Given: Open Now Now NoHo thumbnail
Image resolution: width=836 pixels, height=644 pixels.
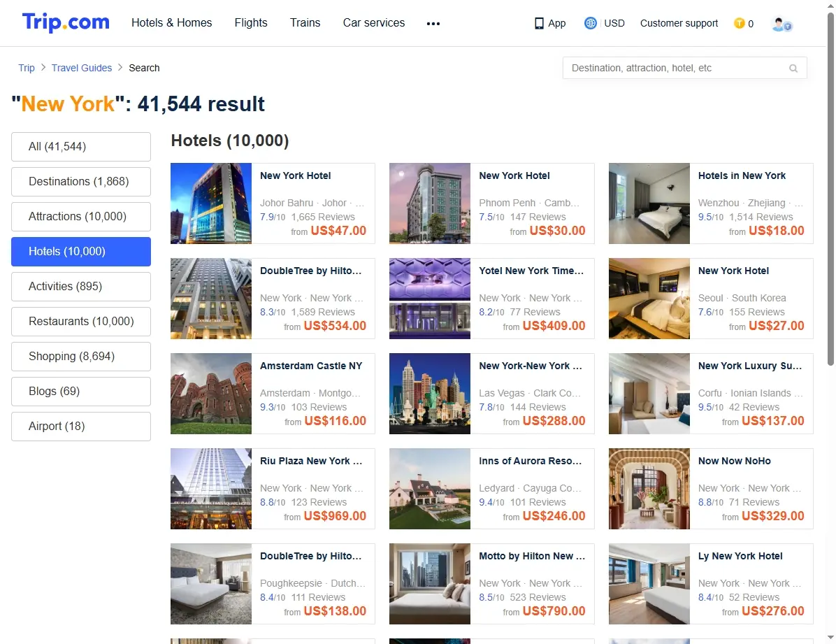Looking at the screenshot, I should click(649, 489).
